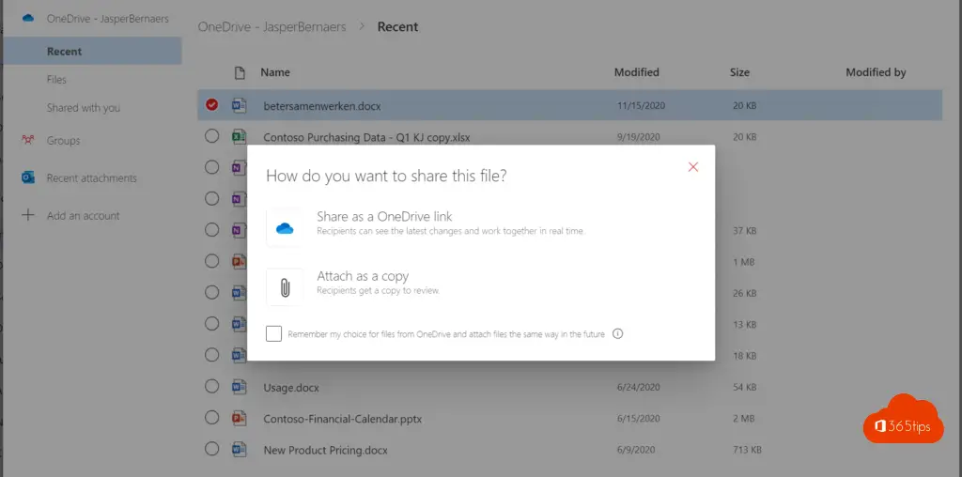Sort by the Size column header

pyautogui.click(x=739, y=72)
